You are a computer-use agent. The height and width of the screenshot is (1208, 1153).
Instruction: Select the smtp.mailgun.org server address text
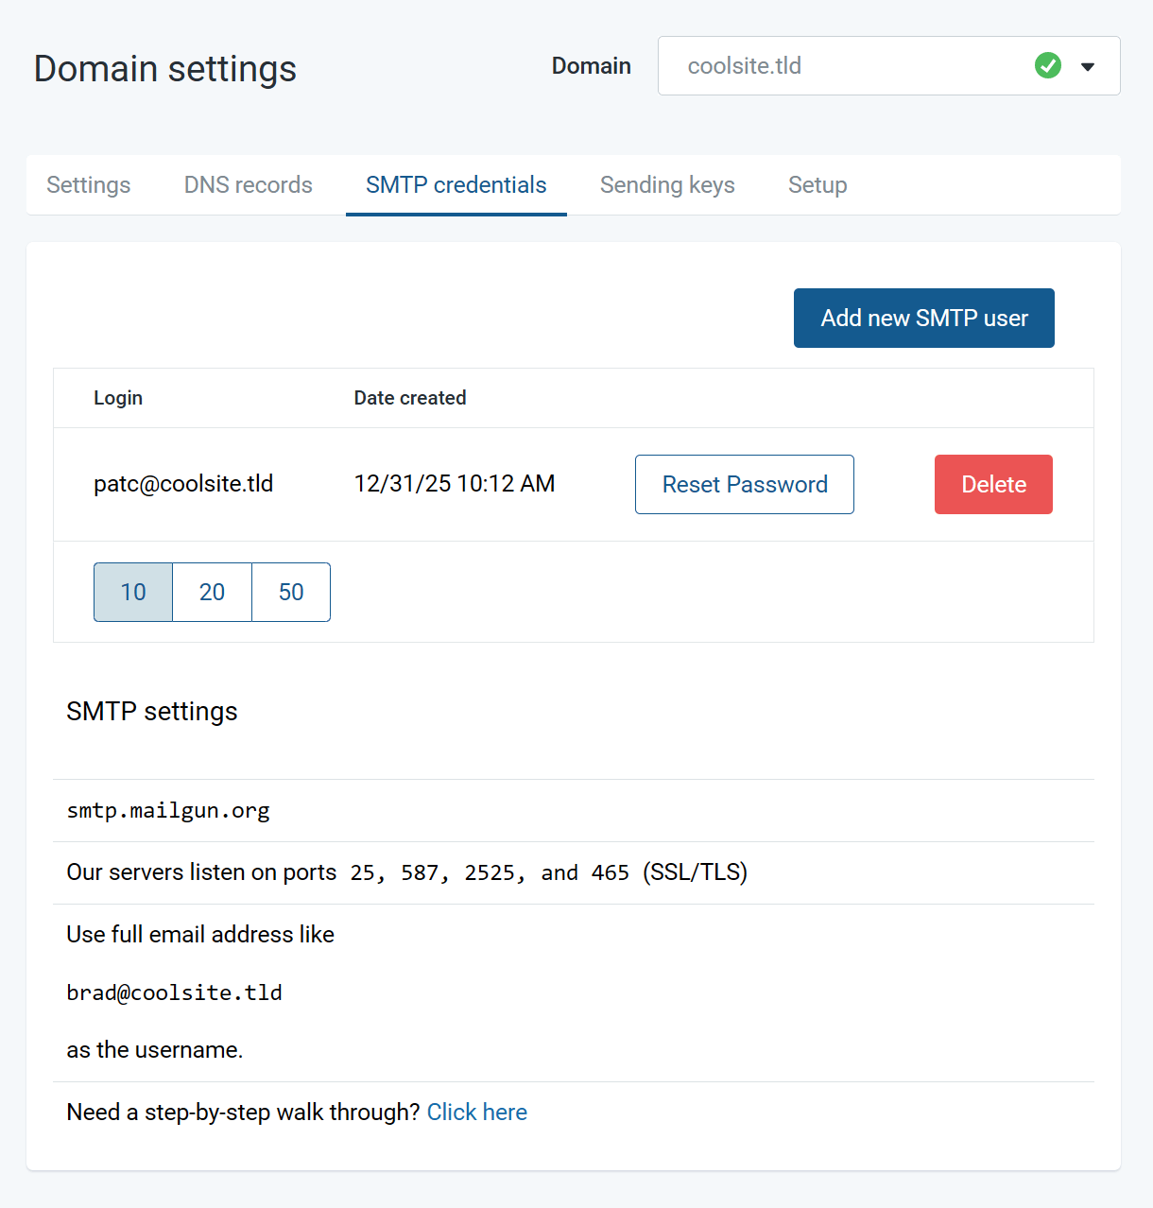(168, 810)
